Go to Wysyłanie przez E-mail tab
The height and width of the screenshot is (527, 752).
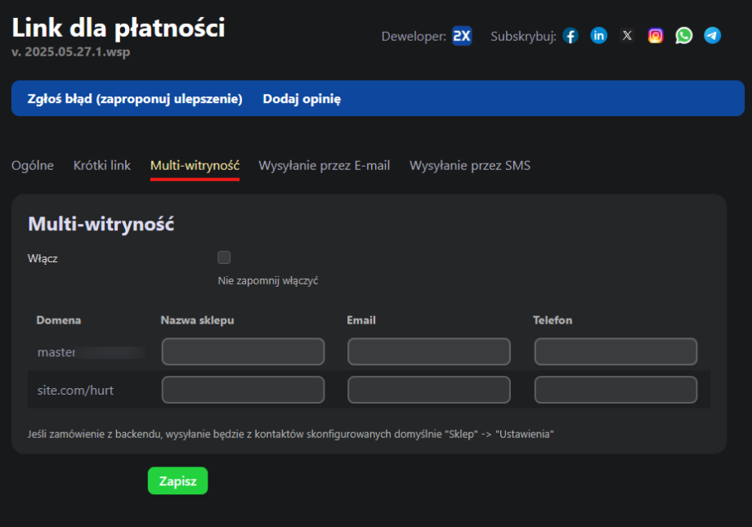click(325, 166)
